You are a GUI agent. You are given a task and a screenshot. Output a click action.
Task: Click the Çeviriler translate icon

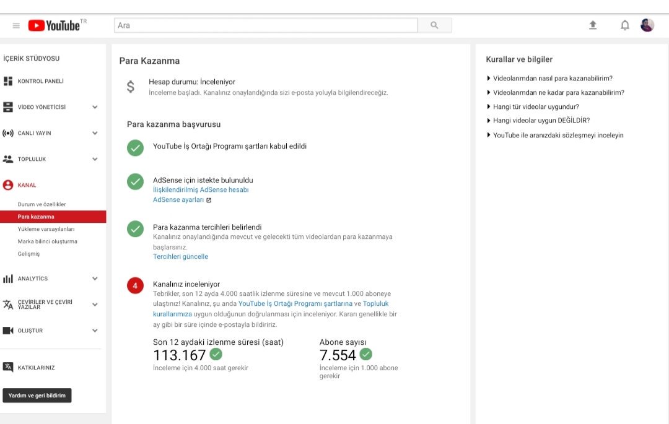point(7,305)
